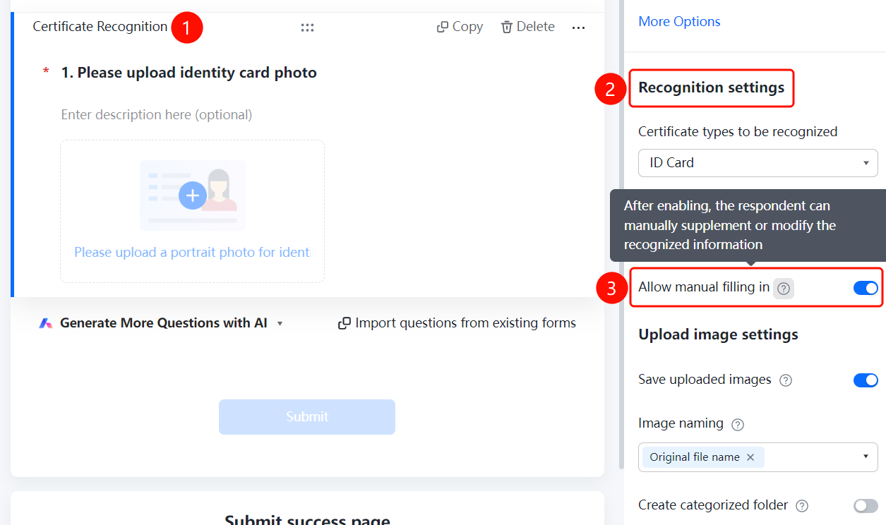Enable Create categorized folder switch
The image size is (886, 525).
pyautogui.click(x=866, y=506)
